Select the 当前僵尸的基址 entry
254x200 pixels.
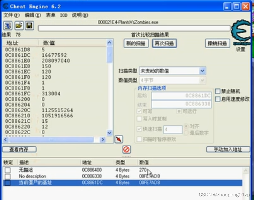pos(123,183)
